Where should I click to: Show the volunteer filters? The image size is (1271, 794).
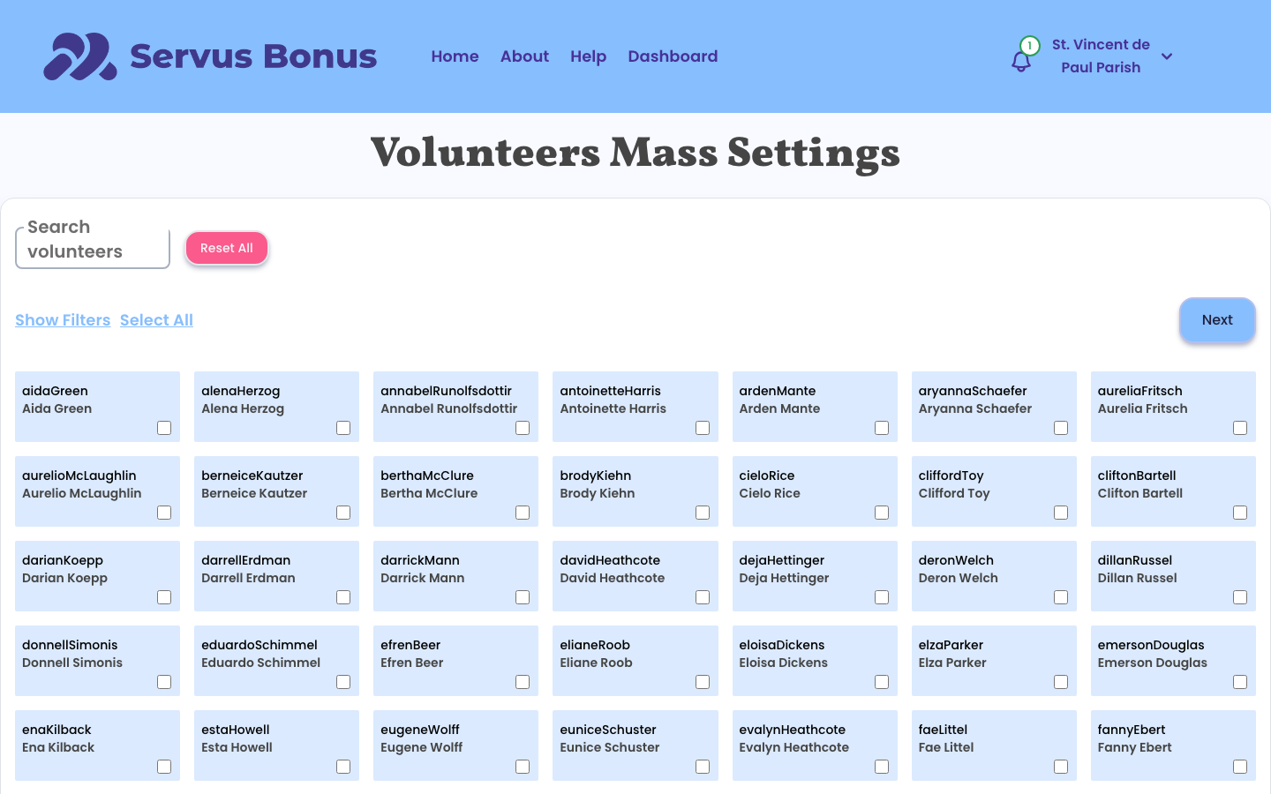[63, 319]
